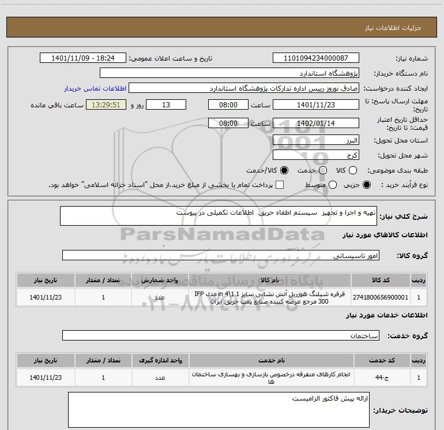Click the services table واحد اندازه گیری header

tap(160, 361)
